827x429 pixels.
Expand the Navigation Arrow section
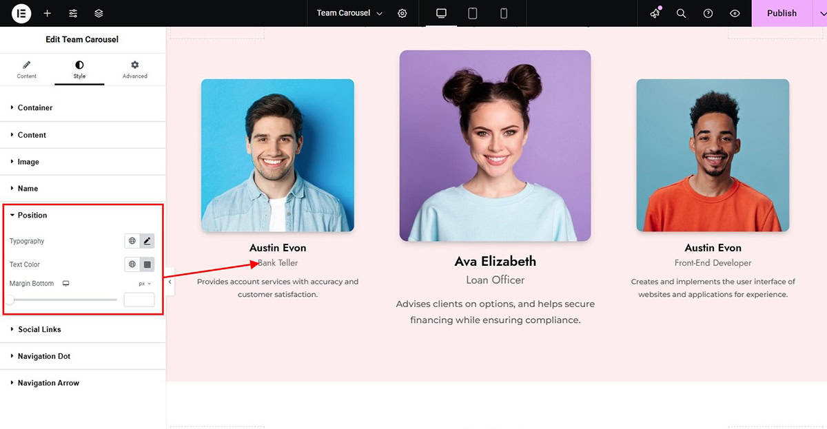83,383
